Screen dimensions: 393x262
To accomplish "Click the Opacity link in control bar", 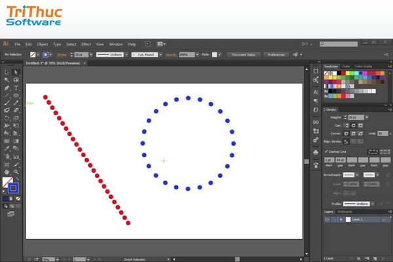I will point(171,54).
